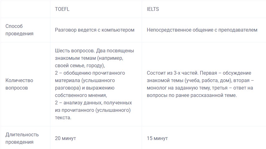
Task: Click the '15 минут' IELTS duration cell
Action: [157, 138]
